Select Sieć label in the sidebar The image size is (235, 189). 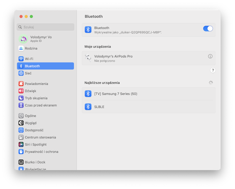tap(28, 73)
